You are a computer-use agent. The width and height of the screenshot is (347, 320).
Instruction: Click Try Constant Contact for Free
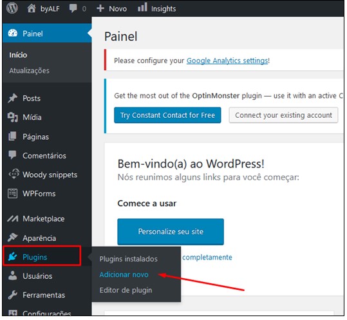(x=167, y=115)
